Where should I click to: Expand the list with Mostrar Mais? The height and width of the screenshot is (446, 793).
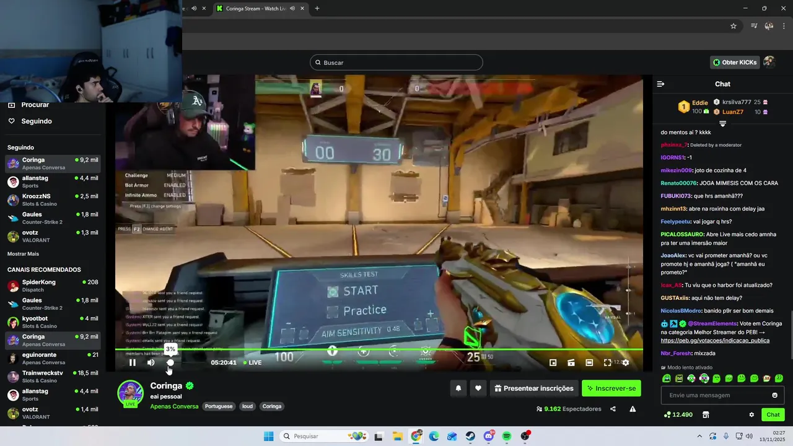tap(23, 254)
